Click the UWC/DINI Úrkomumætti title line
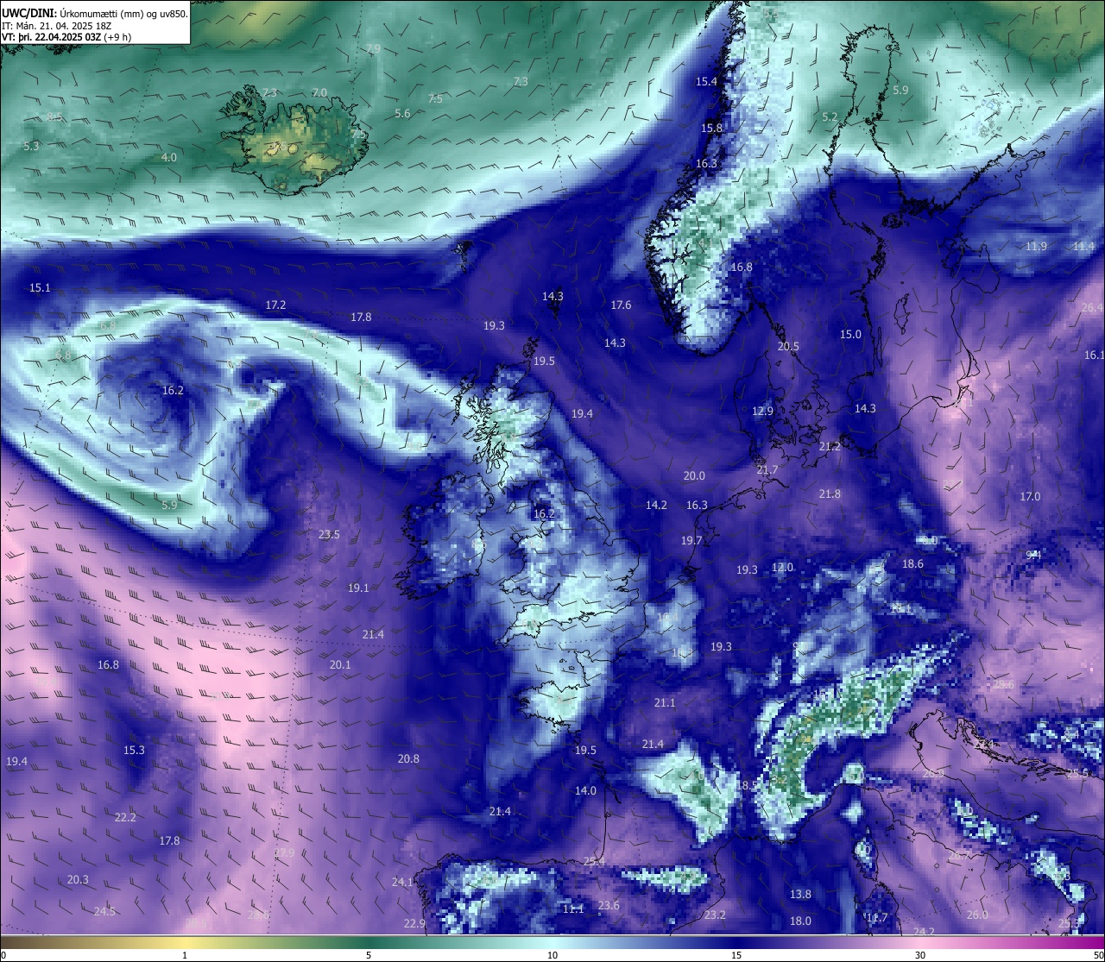The height and width of the screenshot is (962, 1105). [x=95, y=12]
